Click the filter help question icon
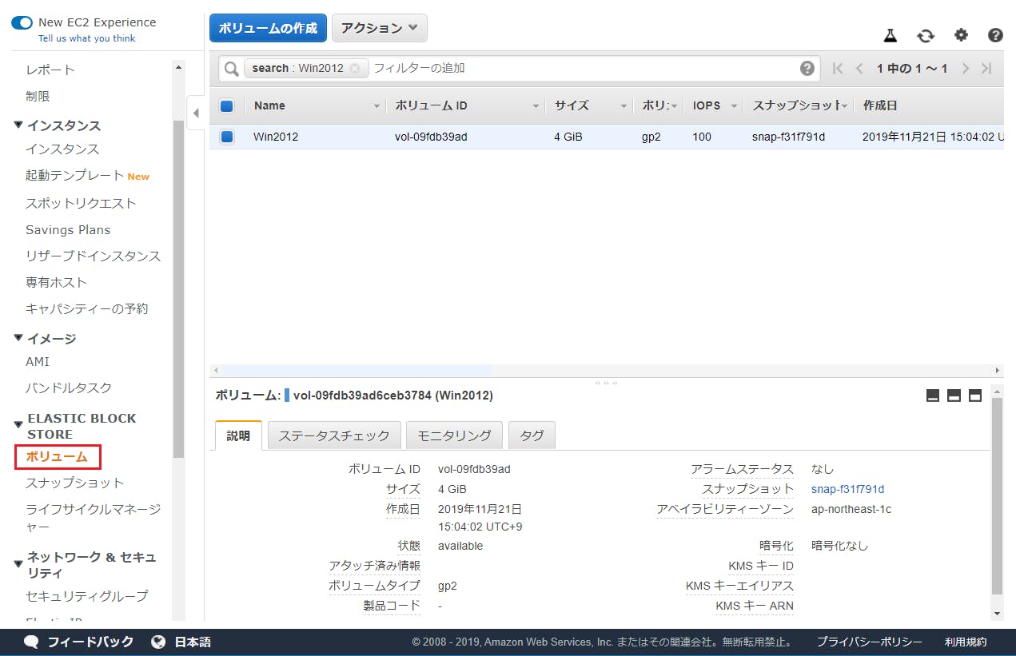The width and height of the screenshot is (1016, 656). [807, 69]
